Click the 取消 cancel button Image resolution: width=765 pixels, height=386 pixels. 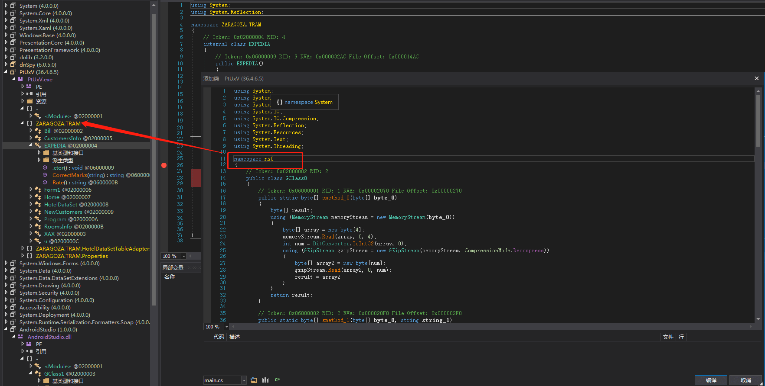(x=745, y=380)
